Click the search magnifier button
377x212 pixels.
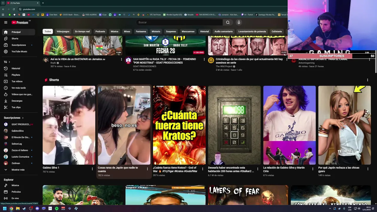[x=228, y=22]
